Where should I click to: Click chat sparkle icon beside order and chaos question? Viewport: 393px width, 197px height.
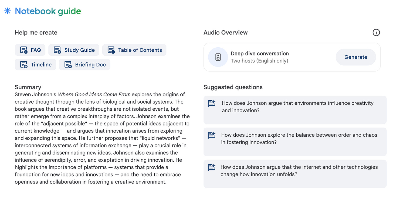coord(212,135)
